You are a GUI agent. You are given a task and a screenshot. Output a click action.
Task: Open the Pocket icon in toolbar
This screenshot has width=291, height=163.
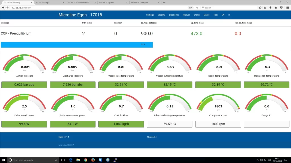pyautogui.click(x=281, y=8)
